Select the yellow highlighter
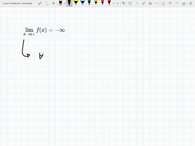195x146 pixels. click(x=76, y=2)
